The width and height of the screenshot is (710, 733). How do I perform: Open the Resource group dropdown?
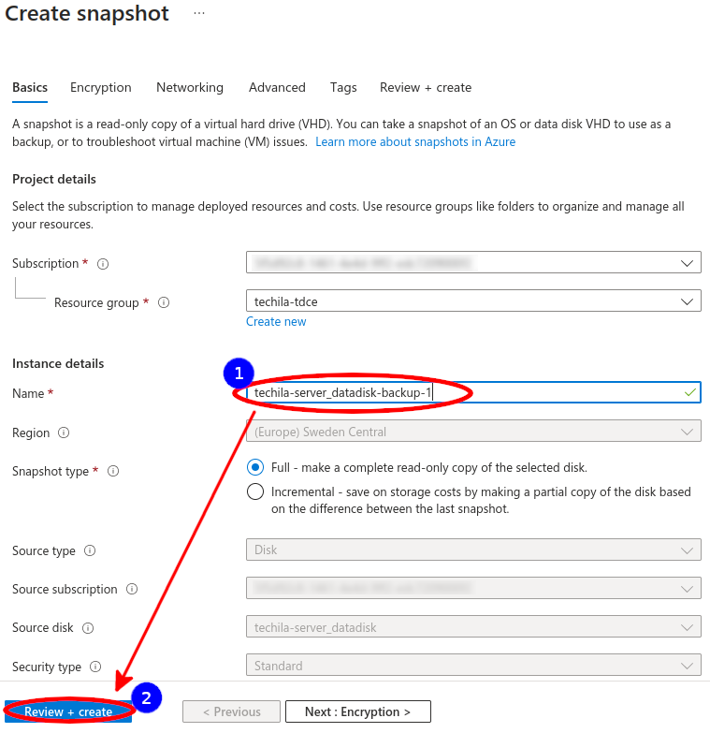[473, 301]
